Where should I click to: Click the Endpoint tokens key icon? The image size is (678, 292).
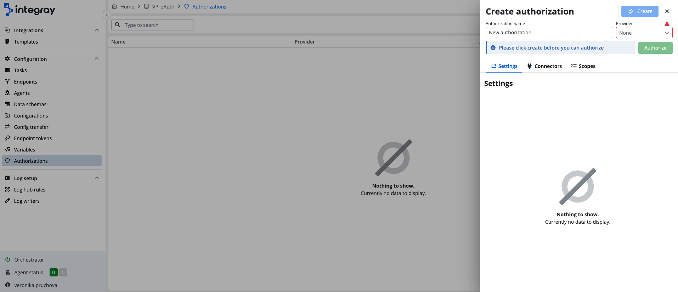point(7,138)
